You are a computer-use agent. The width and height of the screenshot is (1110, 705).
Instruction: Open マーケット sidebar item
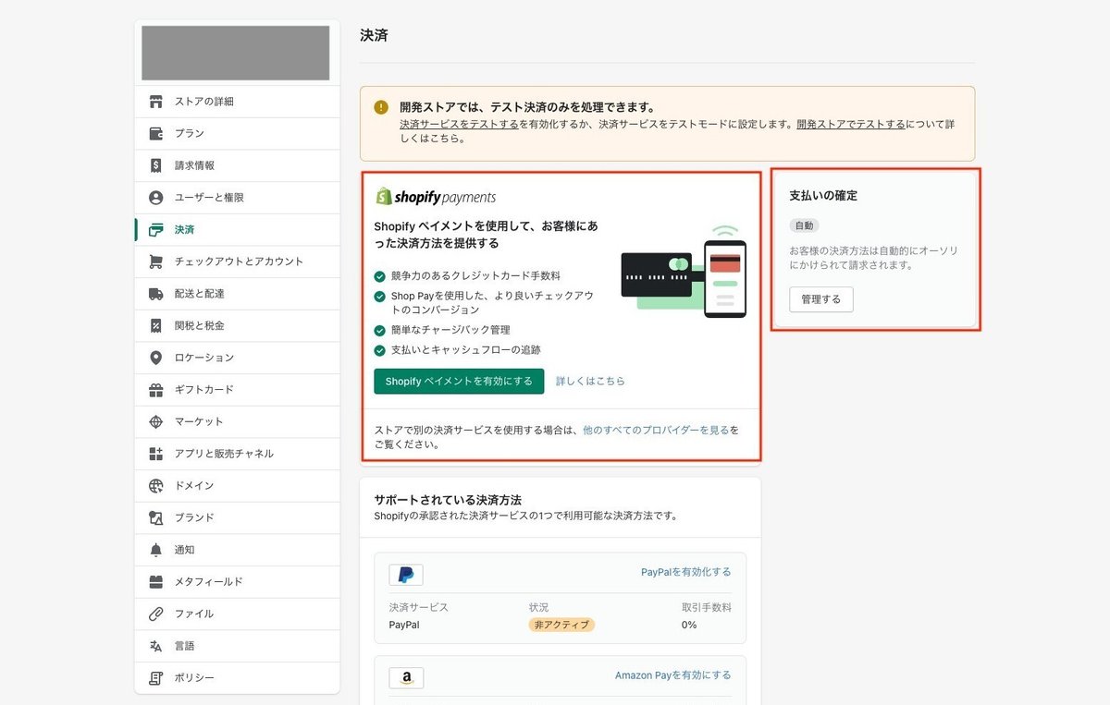(237, 421)
